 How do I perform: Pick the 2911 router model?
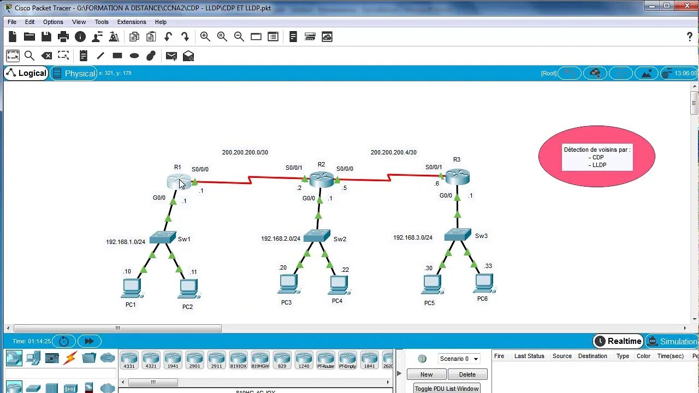click(x=216, y=360)
